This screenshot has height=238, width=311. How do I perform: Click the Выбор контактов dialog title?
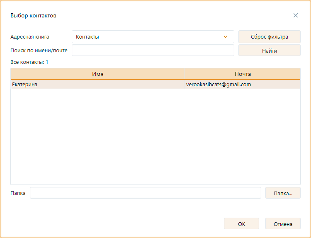pyautogui.click(x=33, y=15)
